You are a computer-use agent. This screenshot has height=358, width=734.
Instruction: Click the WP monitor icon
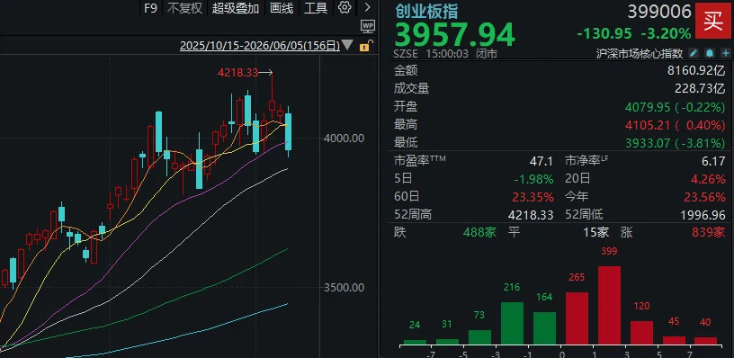coord(368,26)
